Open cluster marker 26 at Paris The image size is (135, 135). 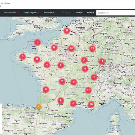[71, 48]
